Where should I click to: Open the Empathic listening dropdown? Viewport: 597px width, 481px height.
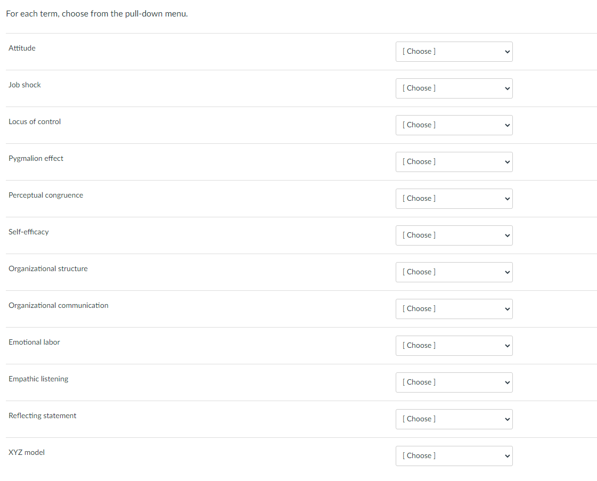454,382
